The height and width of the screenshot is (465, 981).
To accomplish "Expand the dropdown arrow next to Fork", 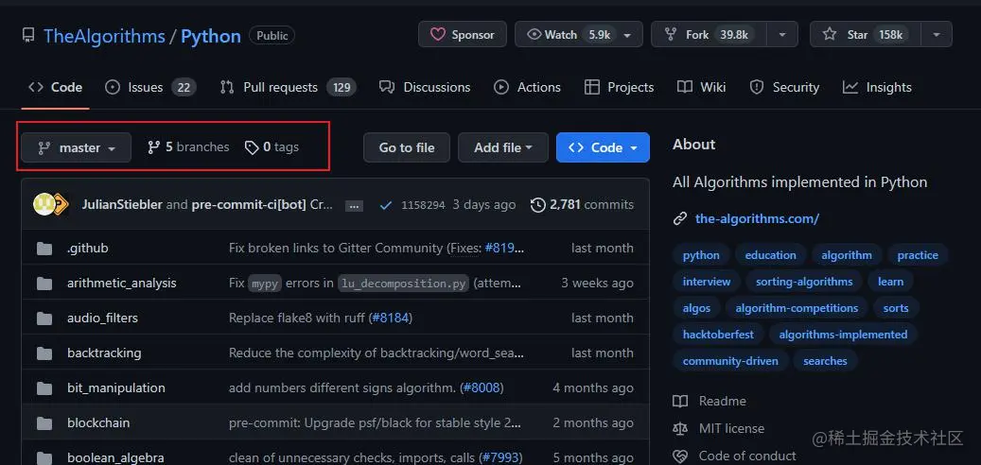I will [x=782, y=34].
